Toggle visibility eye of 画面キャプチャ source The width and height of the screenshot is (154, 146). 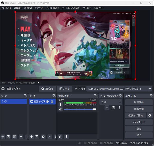(47, 102)
